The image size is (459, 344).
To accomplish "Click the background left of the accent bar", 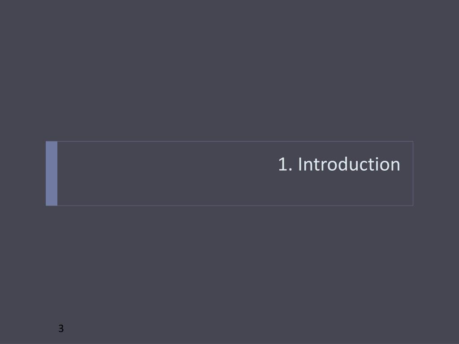I will click(x=23, y=173).
